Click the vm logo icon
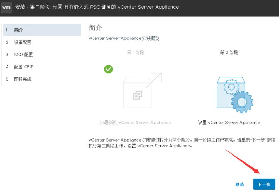This screenshot has width=279, height=195. (6, 7)
